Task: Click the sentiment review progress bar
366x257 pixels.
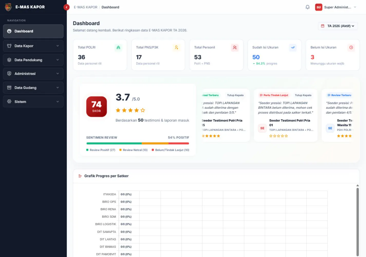Action: point(138,143)
